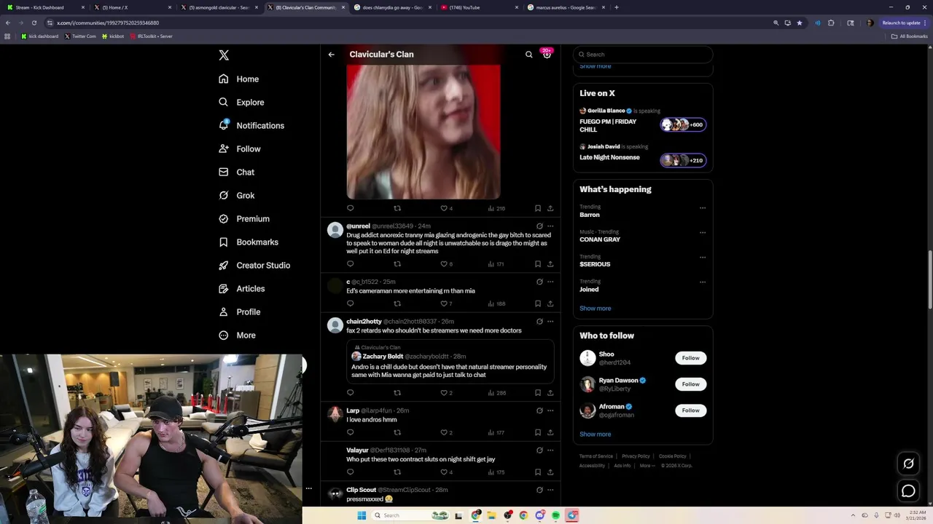Open more options on Valayur's post
This screenshot has height=524, width=933.
[550, 450]
